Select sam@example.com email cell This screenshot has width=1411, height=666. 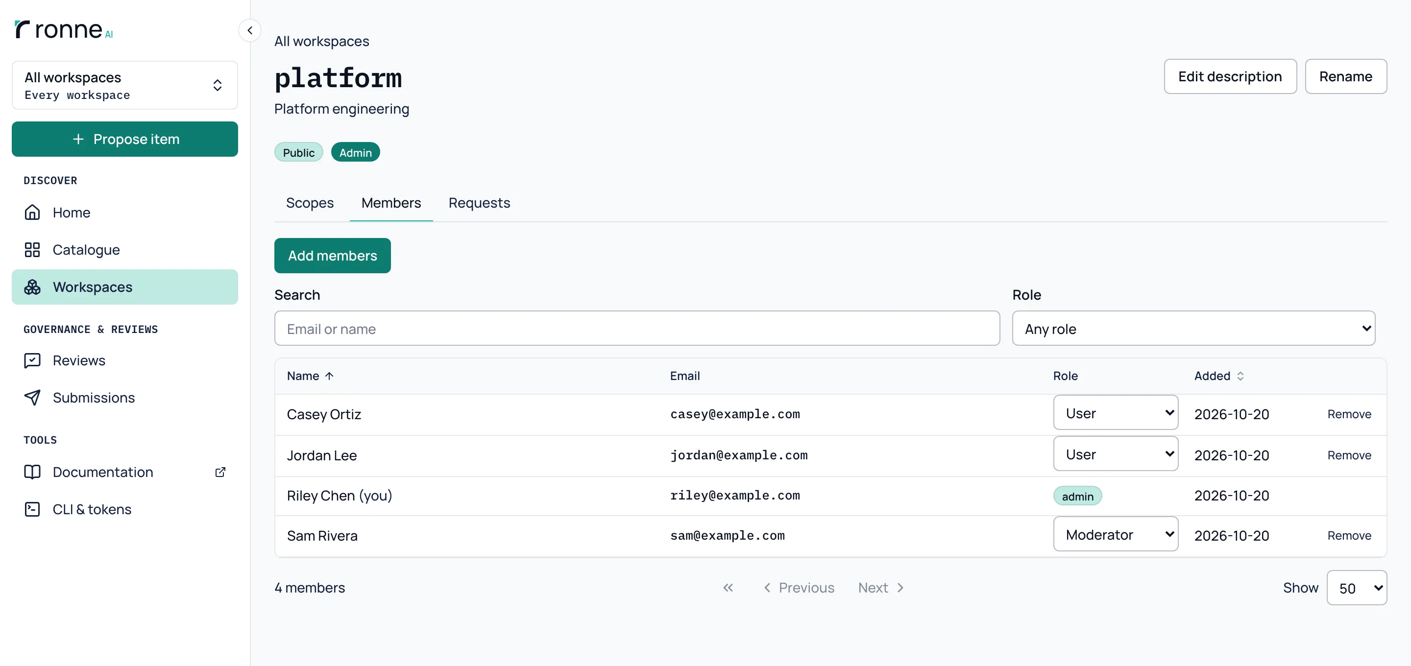tap(728, 536)
